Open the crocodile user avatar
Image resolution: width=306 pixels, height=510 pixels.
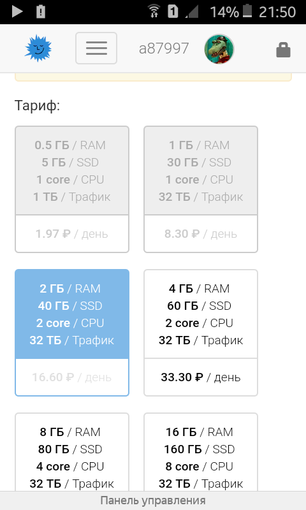point(219,49)
